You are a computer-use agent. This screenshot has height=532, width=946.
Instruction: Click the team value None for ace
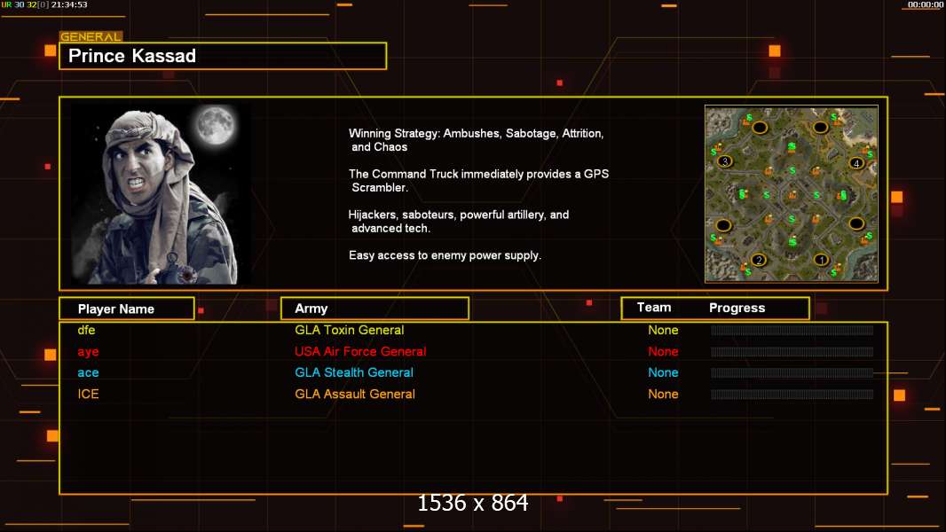coord(663,372)
